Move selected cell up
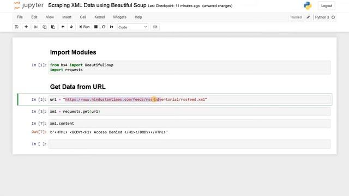 pyautogui.click(x=63, y=27)
